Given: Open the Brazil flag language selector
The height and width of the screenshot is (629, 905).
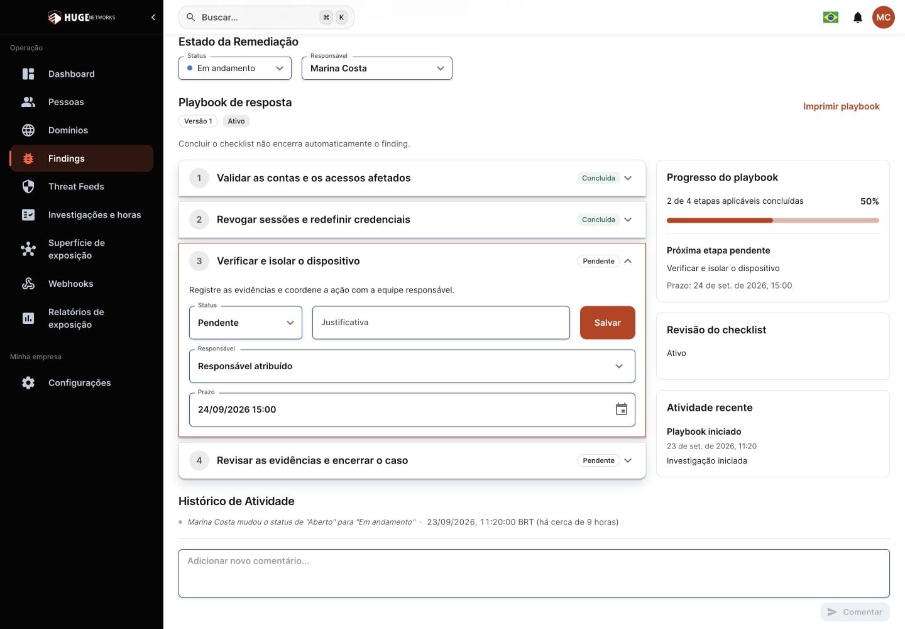Looking at the screenshot, I should click(x=831, y=18).
